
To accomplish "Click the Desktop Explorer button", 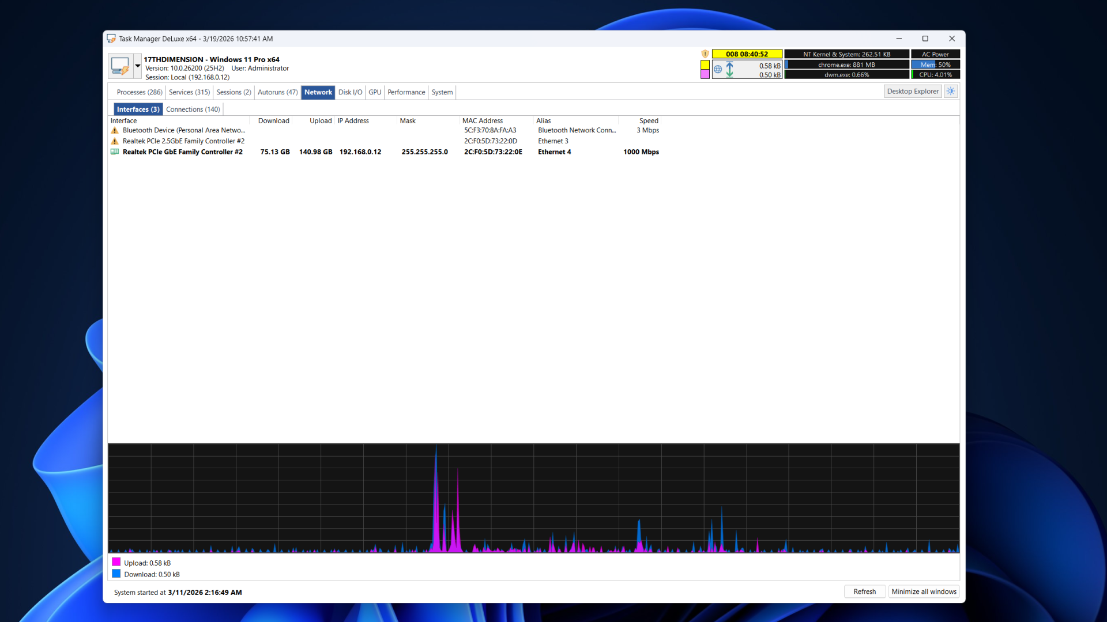I will coord(913,92).
